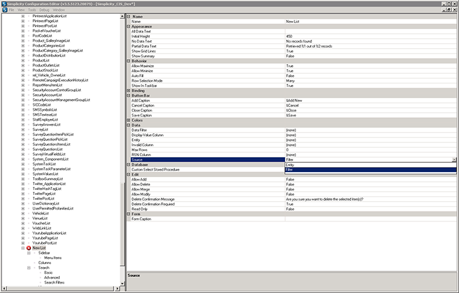
Task: Expand the SurveyList tree node
Action: [x=23, y=130]
